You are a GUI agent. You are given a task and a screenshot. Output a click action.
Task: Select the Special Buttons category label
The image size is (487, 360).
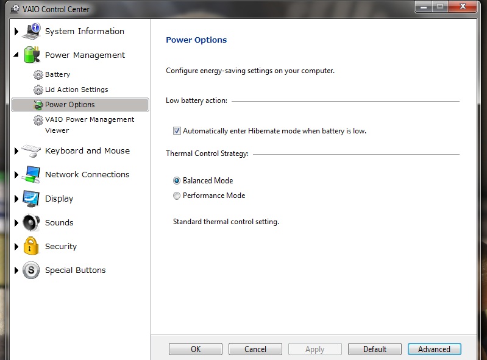(75, 270)
